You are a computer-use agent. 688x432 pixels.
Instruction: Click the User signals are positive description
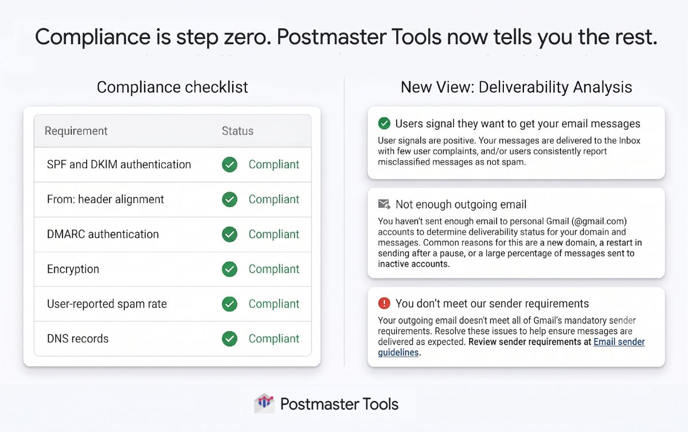pyautogui.click(x=509, y=151)
